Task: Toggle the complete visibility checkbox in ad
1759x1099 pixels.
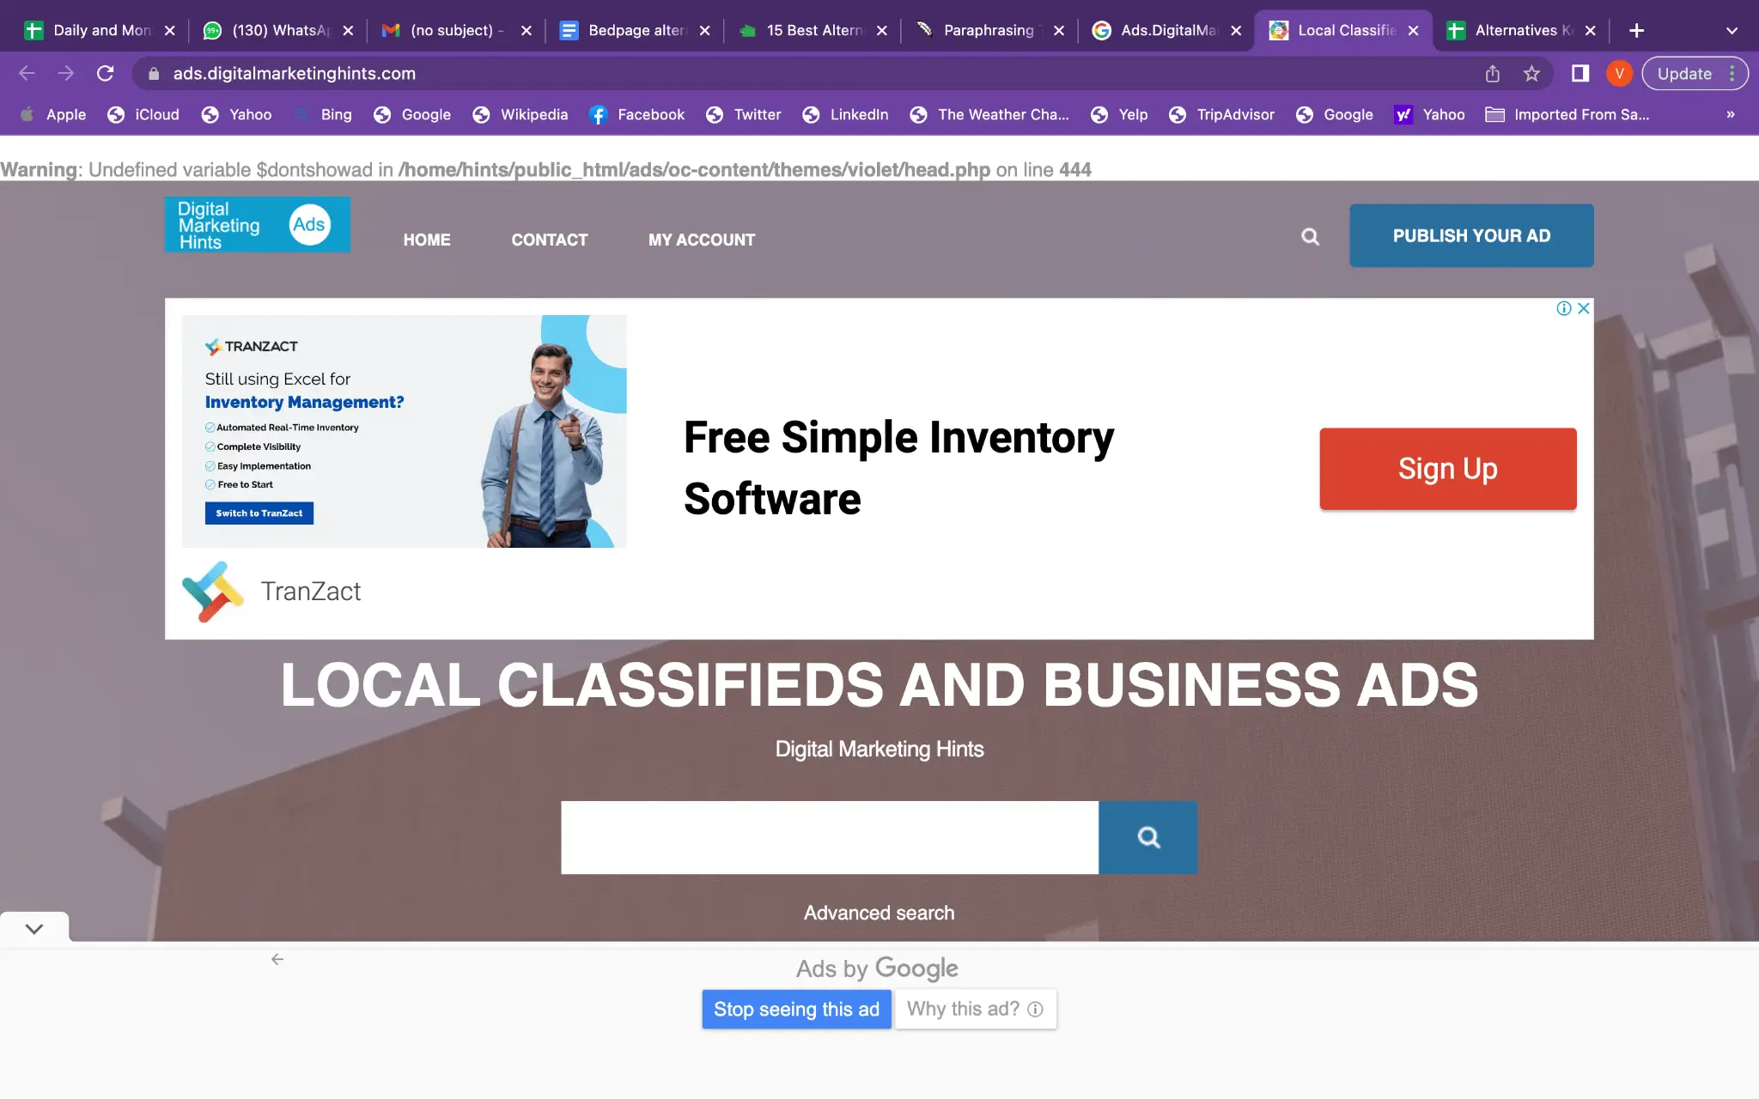Action: [209, 446]
